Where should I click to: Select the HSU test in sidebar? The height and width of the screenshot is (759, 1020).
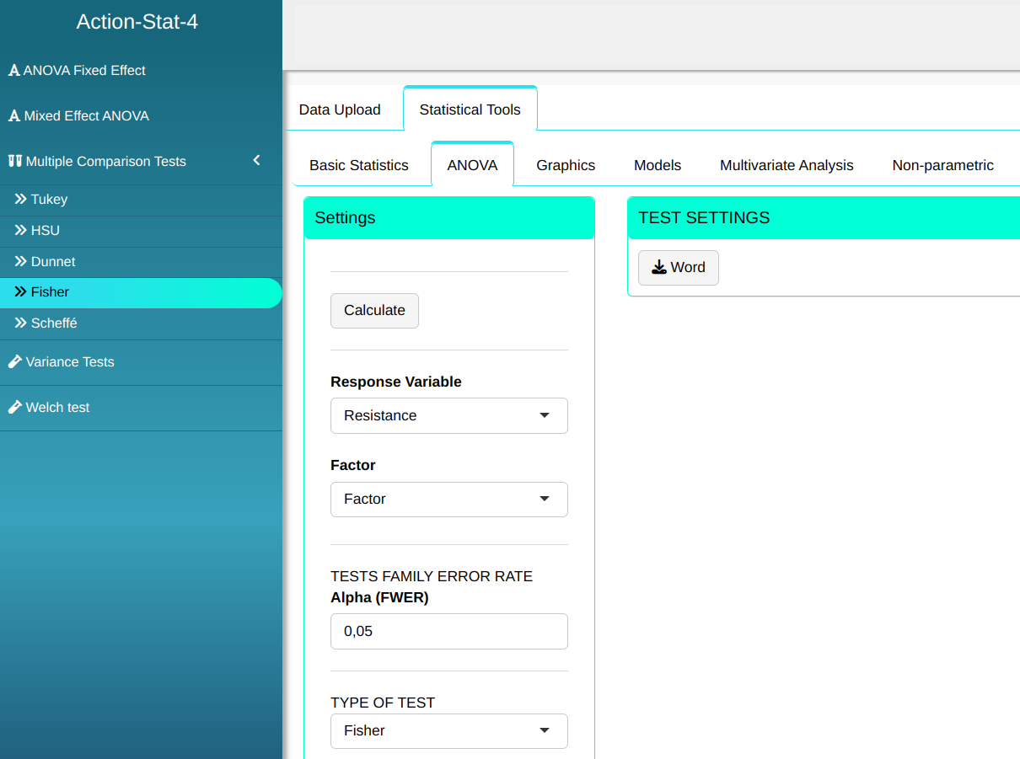pyautogui.click(x=46, y=231)
